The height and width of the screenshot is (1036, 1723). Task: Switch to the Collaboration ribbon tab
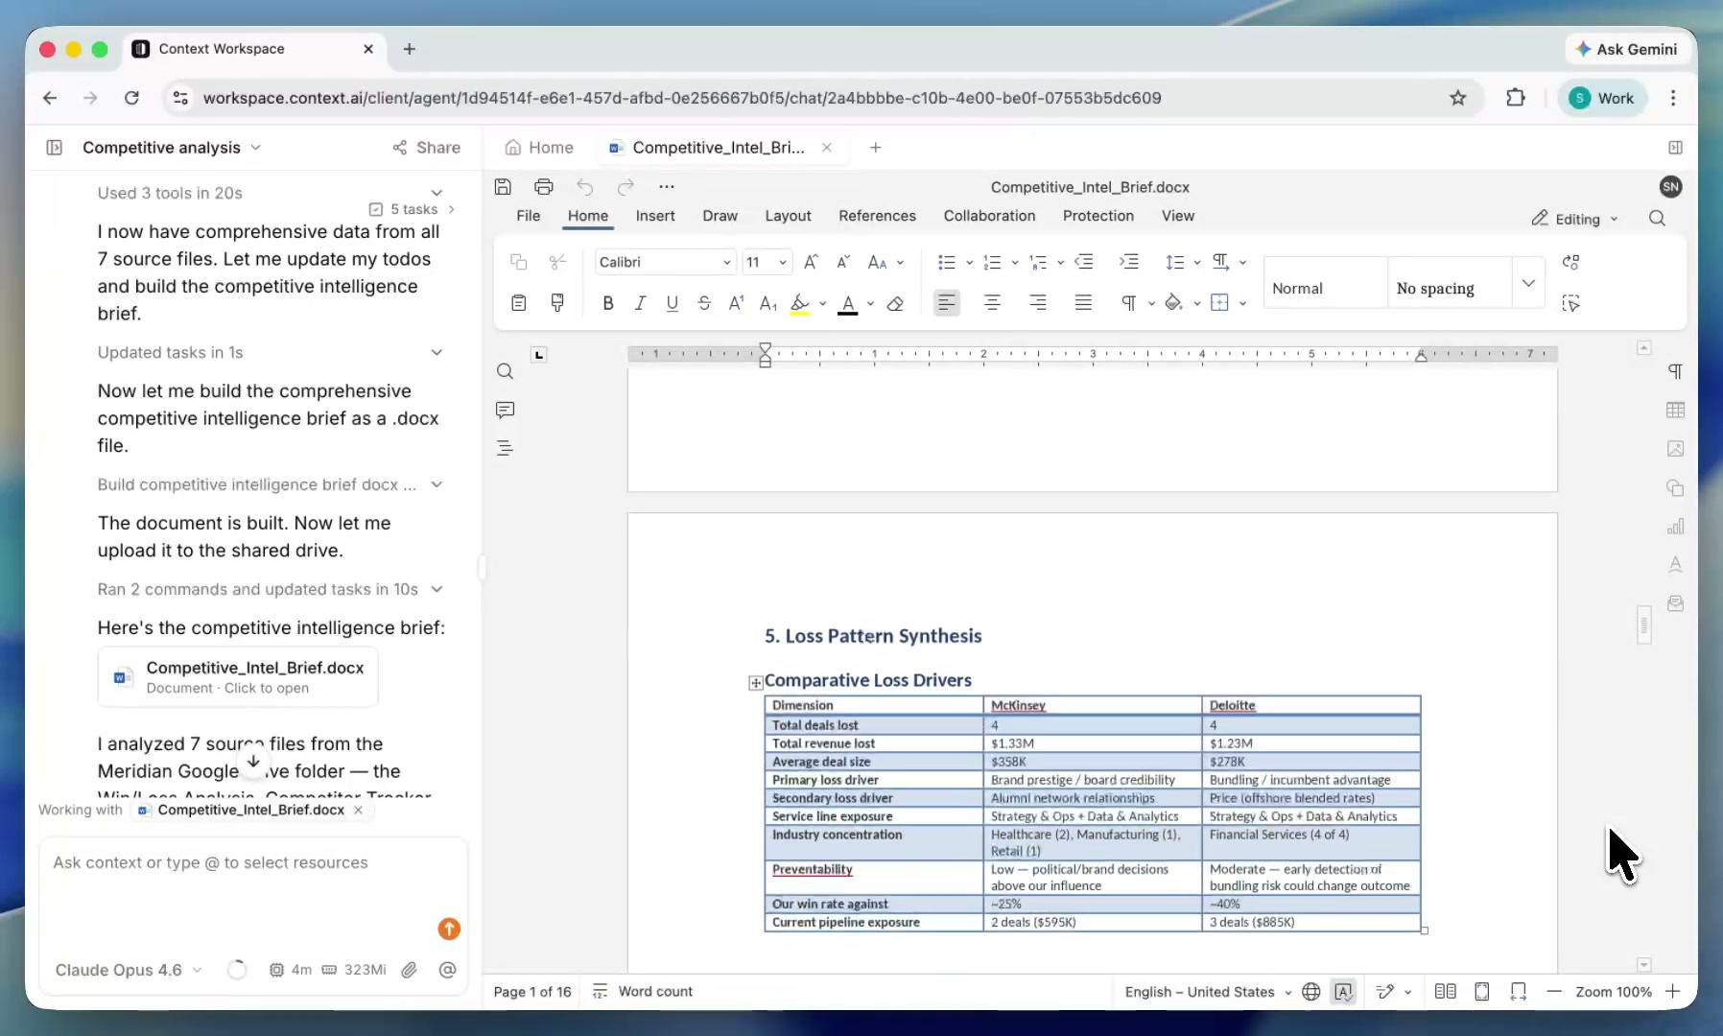coord(989,216)
